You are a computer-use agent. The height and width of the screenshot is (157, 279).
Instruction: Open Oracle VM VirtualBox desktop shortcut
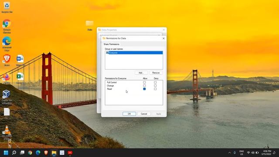click(7, 97)
